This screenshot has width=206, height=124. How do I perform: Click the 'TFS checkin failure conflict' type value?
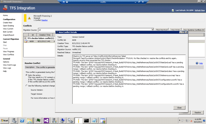[x=82, y=46]
